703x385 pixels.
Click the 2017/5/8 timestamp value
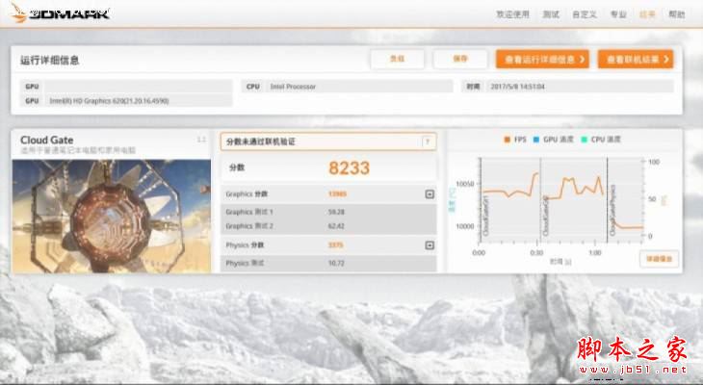[x=517, y=87]
